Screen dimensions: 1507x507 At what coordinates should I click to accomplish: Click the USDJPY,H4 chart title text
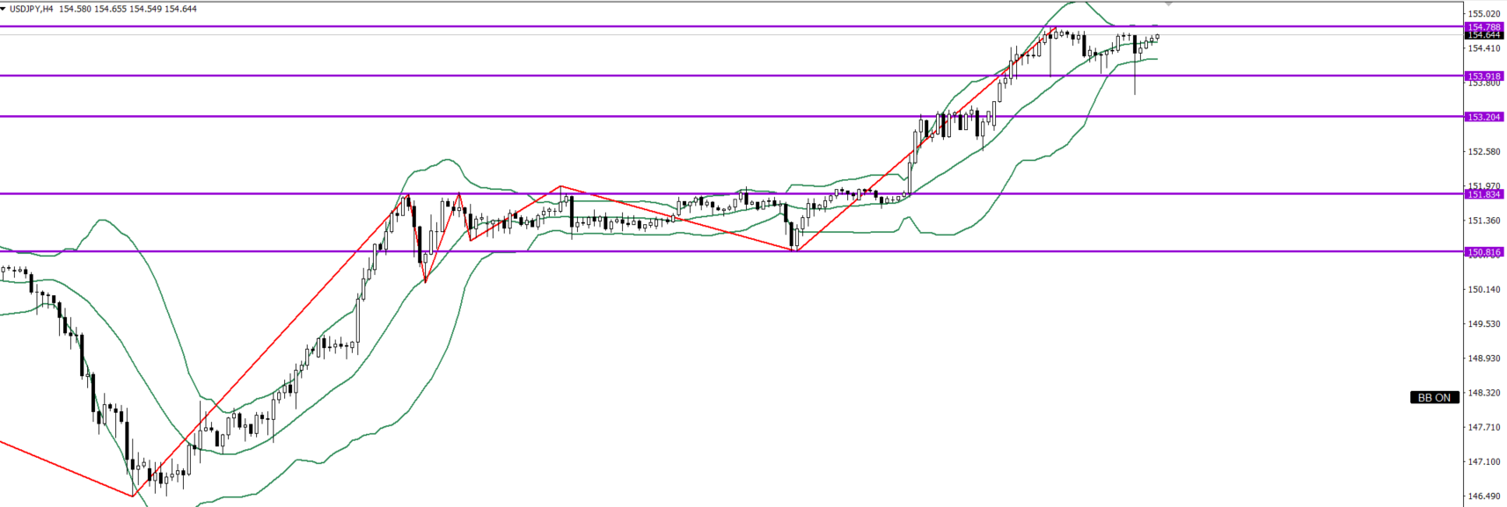pos(31,9)
